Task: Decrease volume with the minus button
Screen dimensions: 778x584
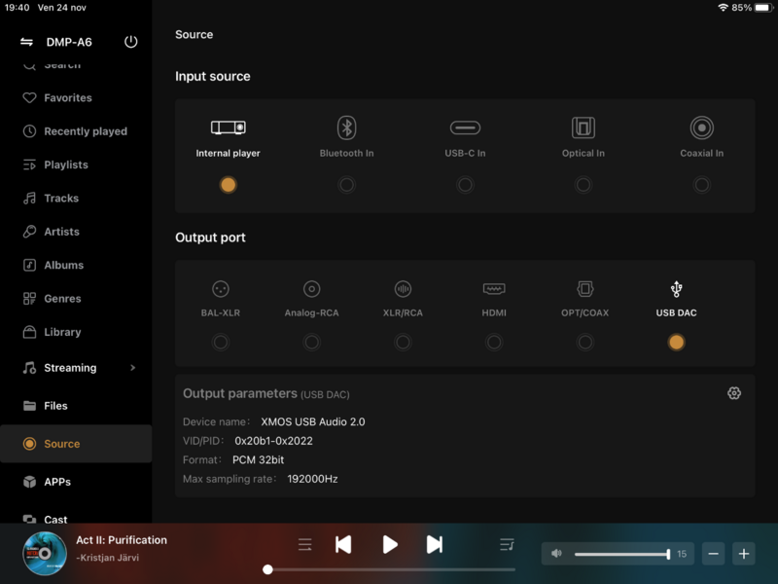Action: [714, 554]
